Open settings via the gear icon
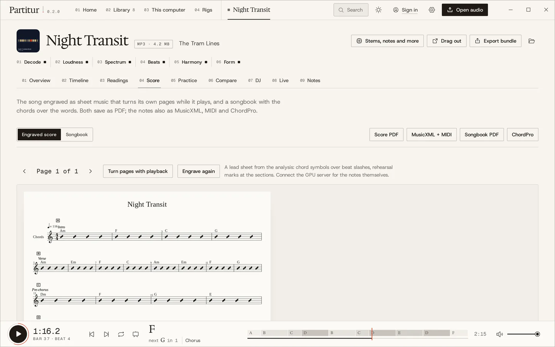Image resolution: width=555 pixels, height=347 pixels. click(432, 10)
